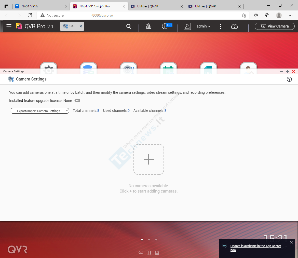
Task: Click the QVR logo in the desktop corner
Action: point(18,249)
